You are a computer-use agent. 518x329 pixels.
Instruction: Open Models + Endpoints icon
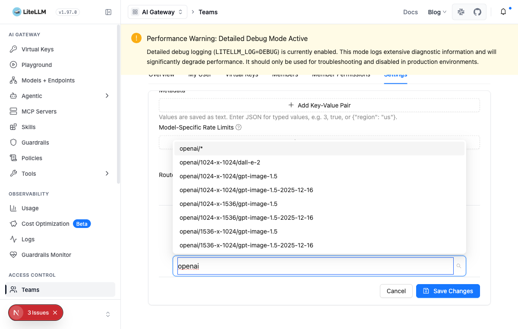[13, 80]
